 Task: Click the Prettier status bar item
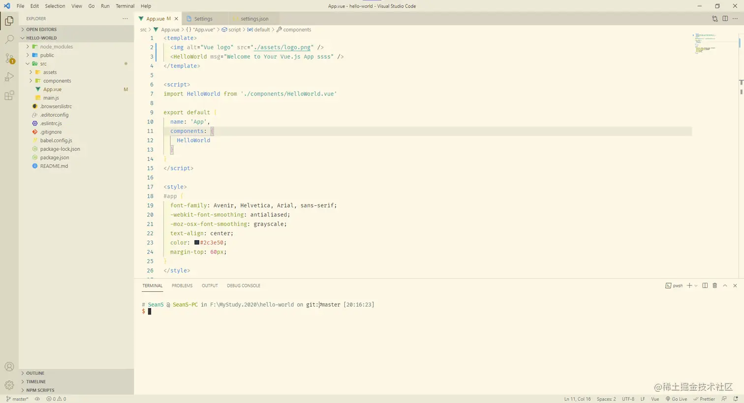click(x=704, y=399)
